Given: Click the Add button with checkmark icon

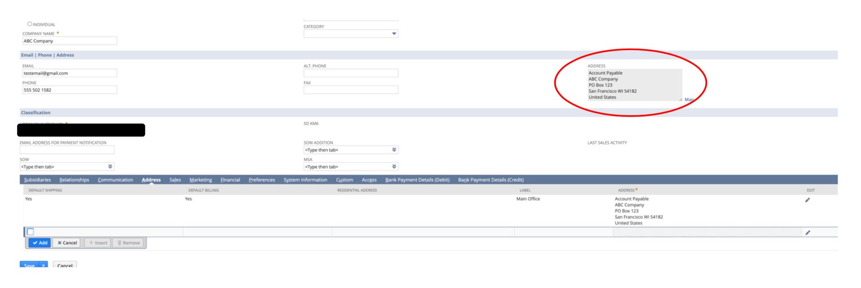Looking at the screenshot, I should 39,243.
